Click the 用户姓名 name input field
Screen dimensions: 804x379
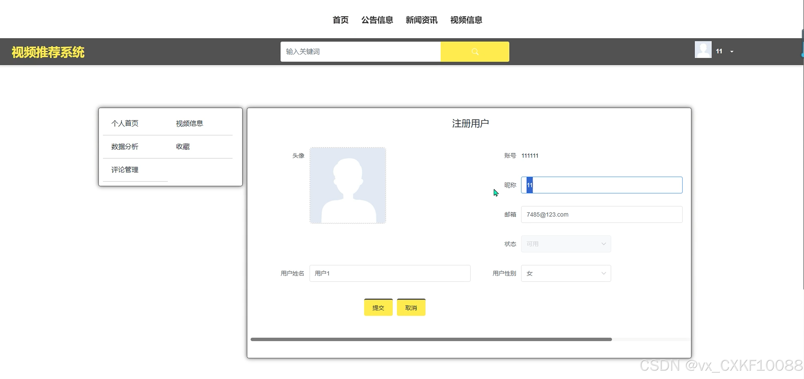pos(390,273)
